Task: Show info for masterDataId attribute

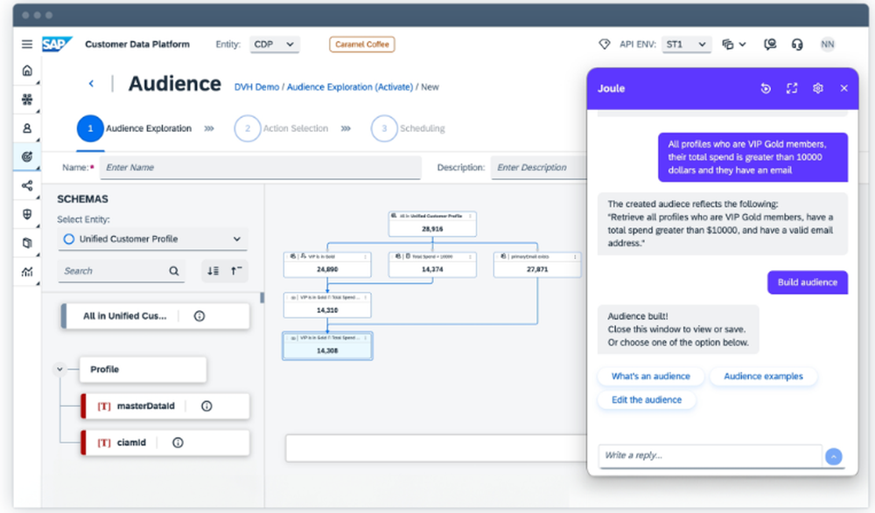Action: 206,406
